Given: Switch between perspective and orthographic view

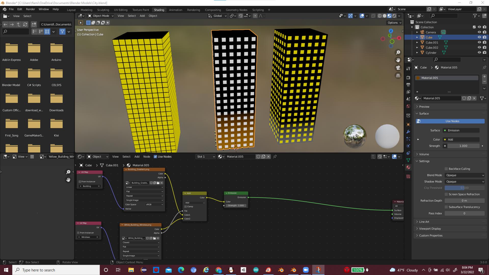Looking at the screenshot, I should pos(398,76).
